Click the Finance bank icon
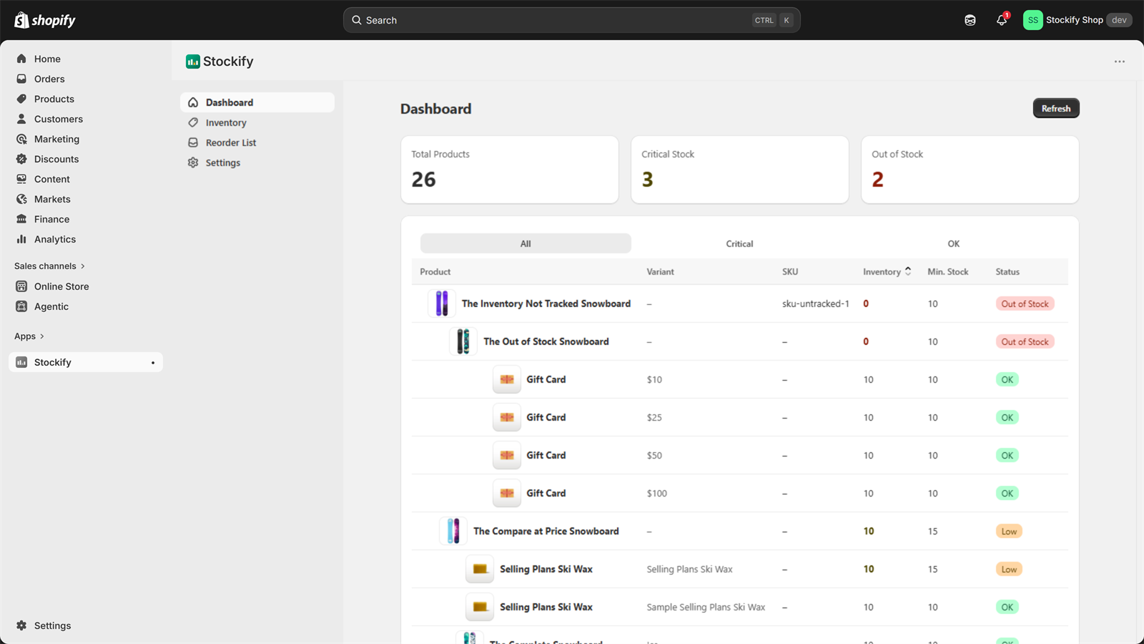 [21, 219]
